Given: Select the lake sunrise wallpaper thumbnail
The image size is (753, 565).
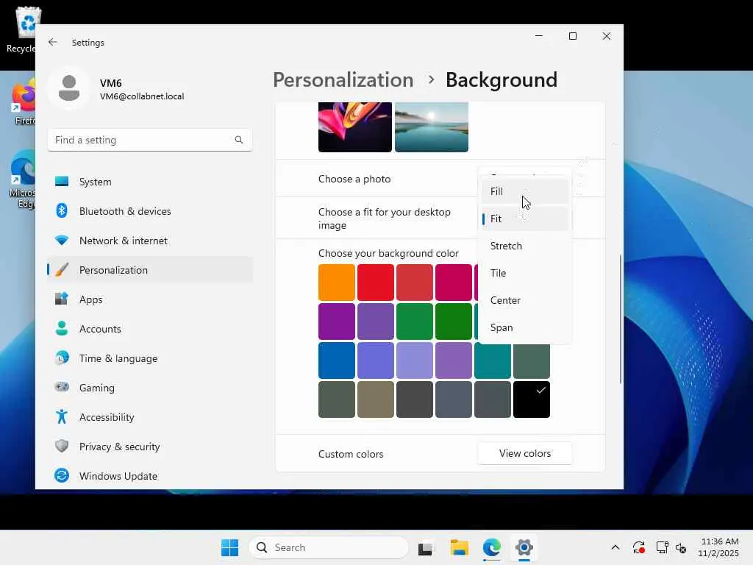Looking at the screenshot, I should pyautogui.click(x=432, y=127).
